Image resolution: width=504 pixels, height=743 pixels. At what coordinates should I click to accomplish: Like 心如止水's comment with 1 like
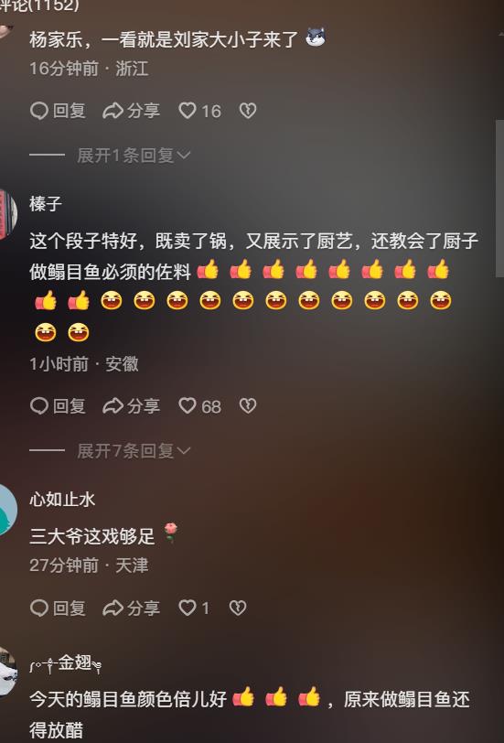coord(194,608)
